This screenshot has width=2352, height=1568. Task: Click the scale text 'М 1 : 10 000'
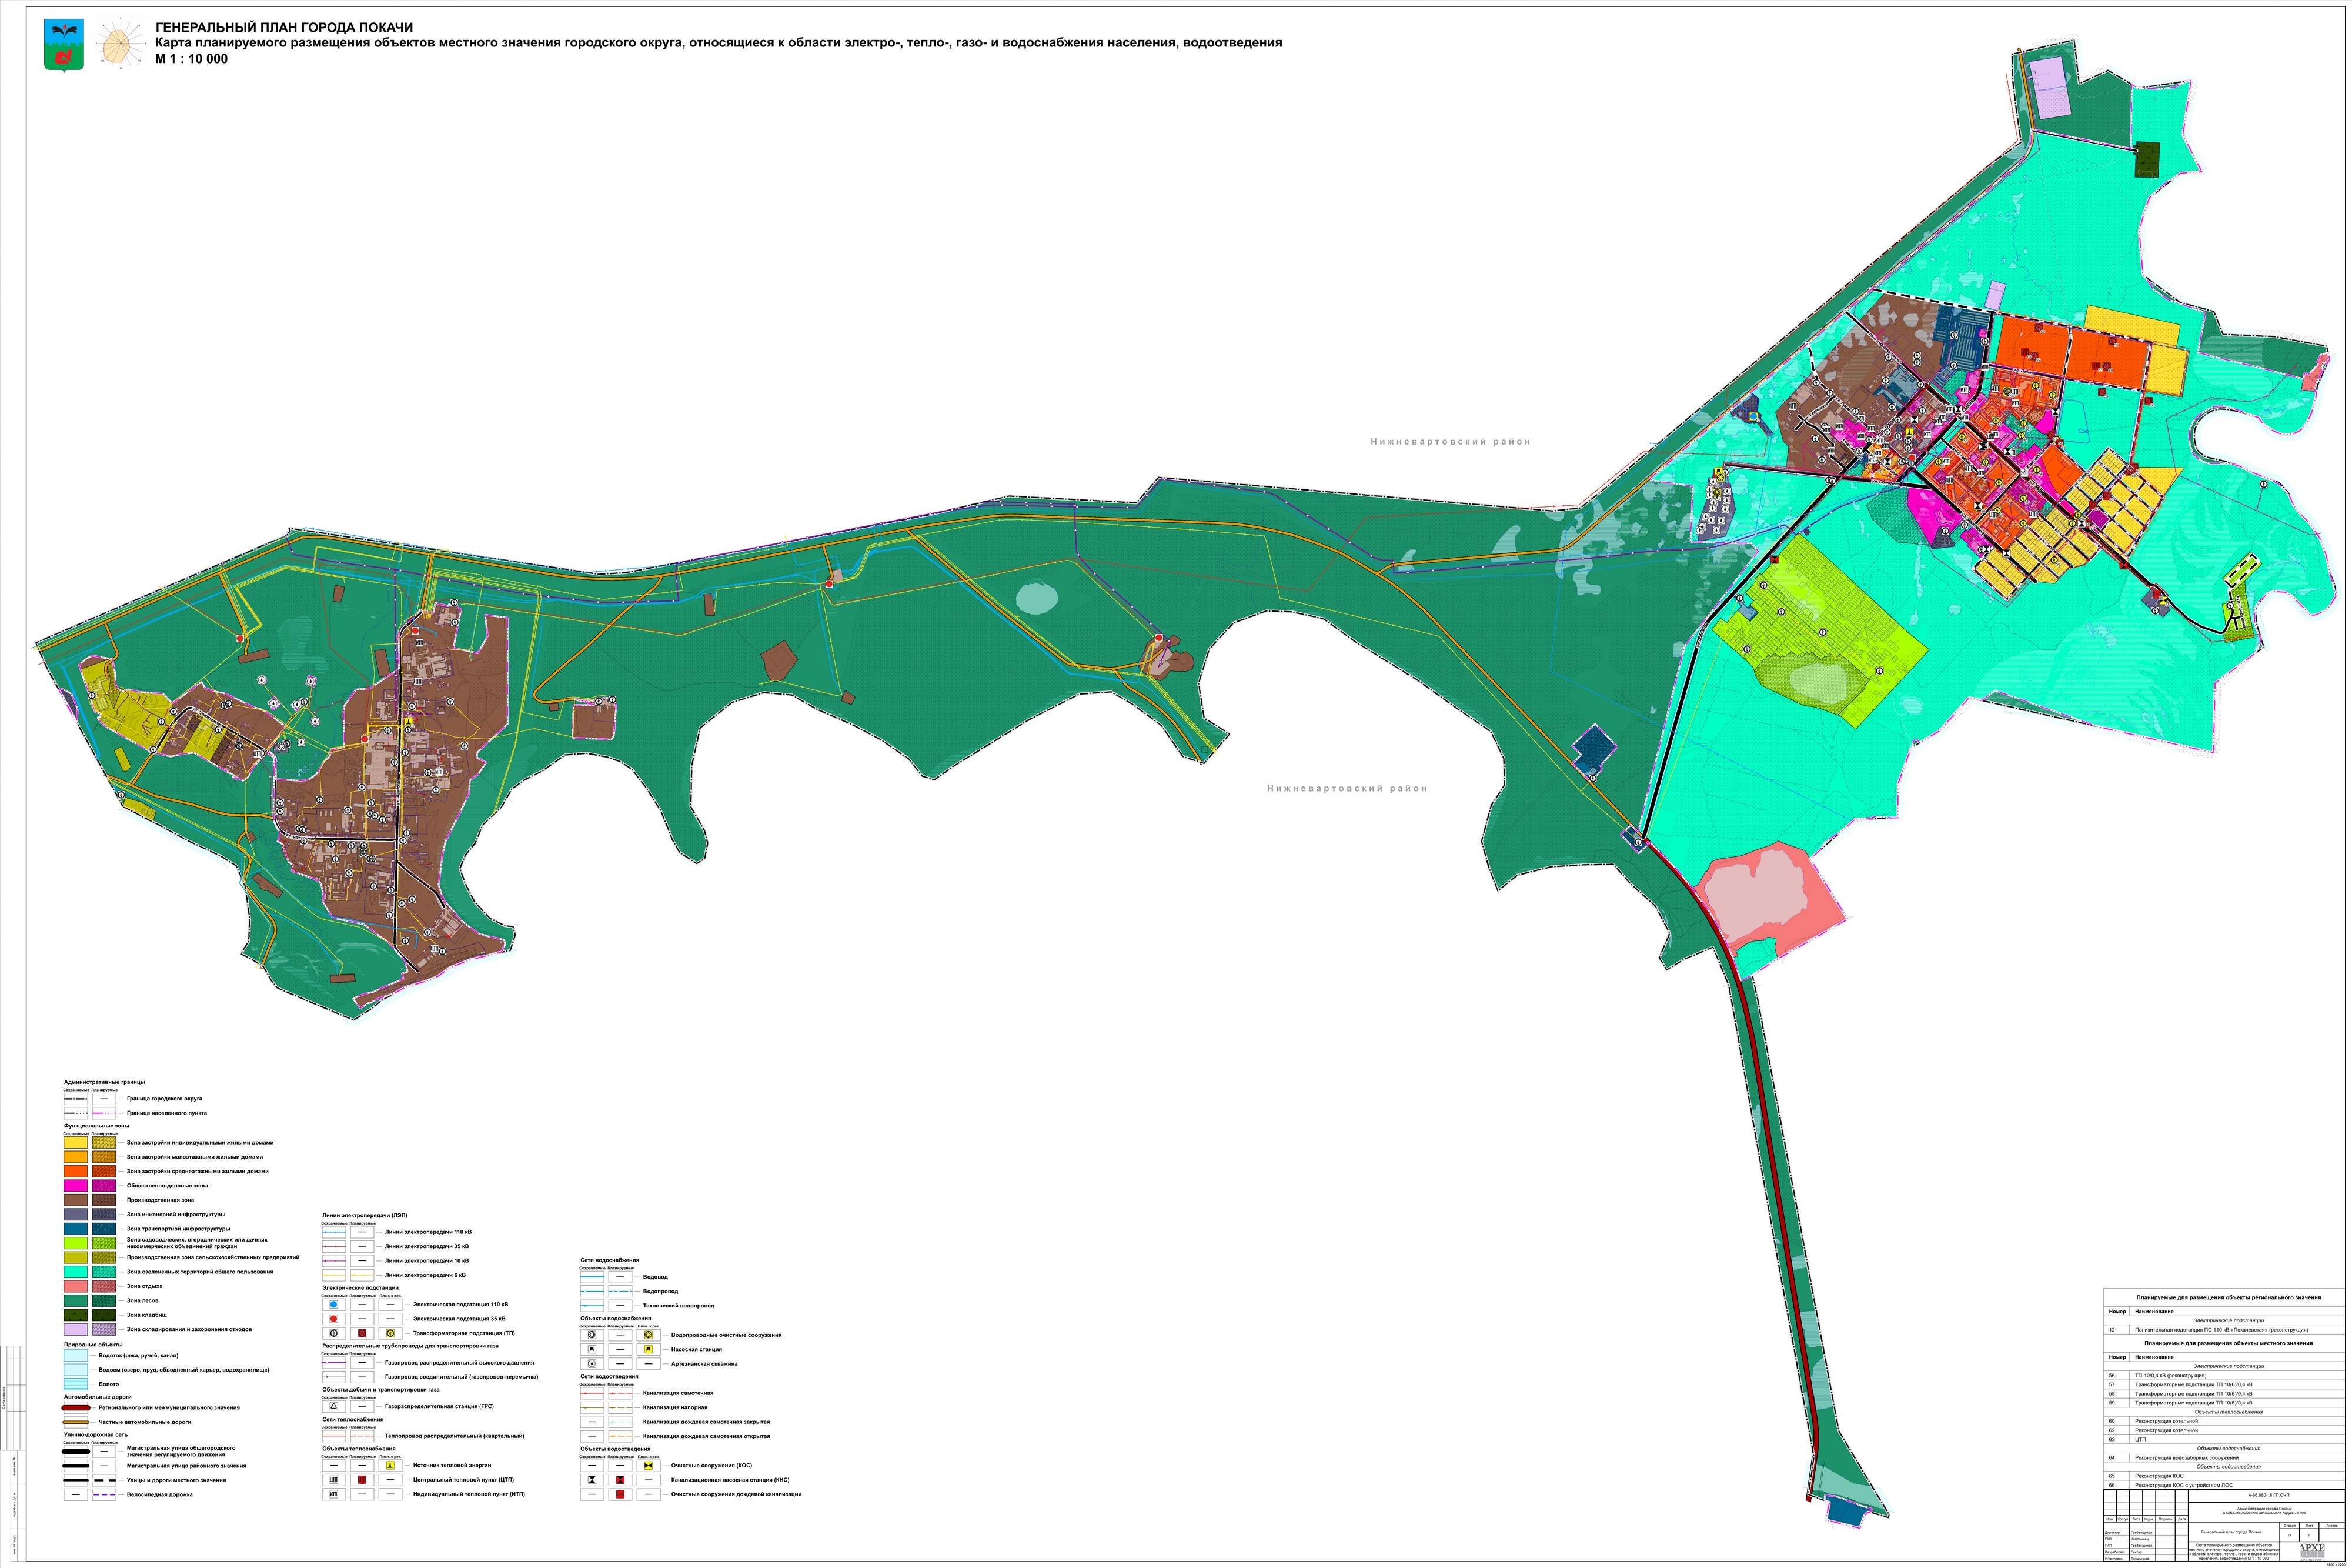pos(191,59)
